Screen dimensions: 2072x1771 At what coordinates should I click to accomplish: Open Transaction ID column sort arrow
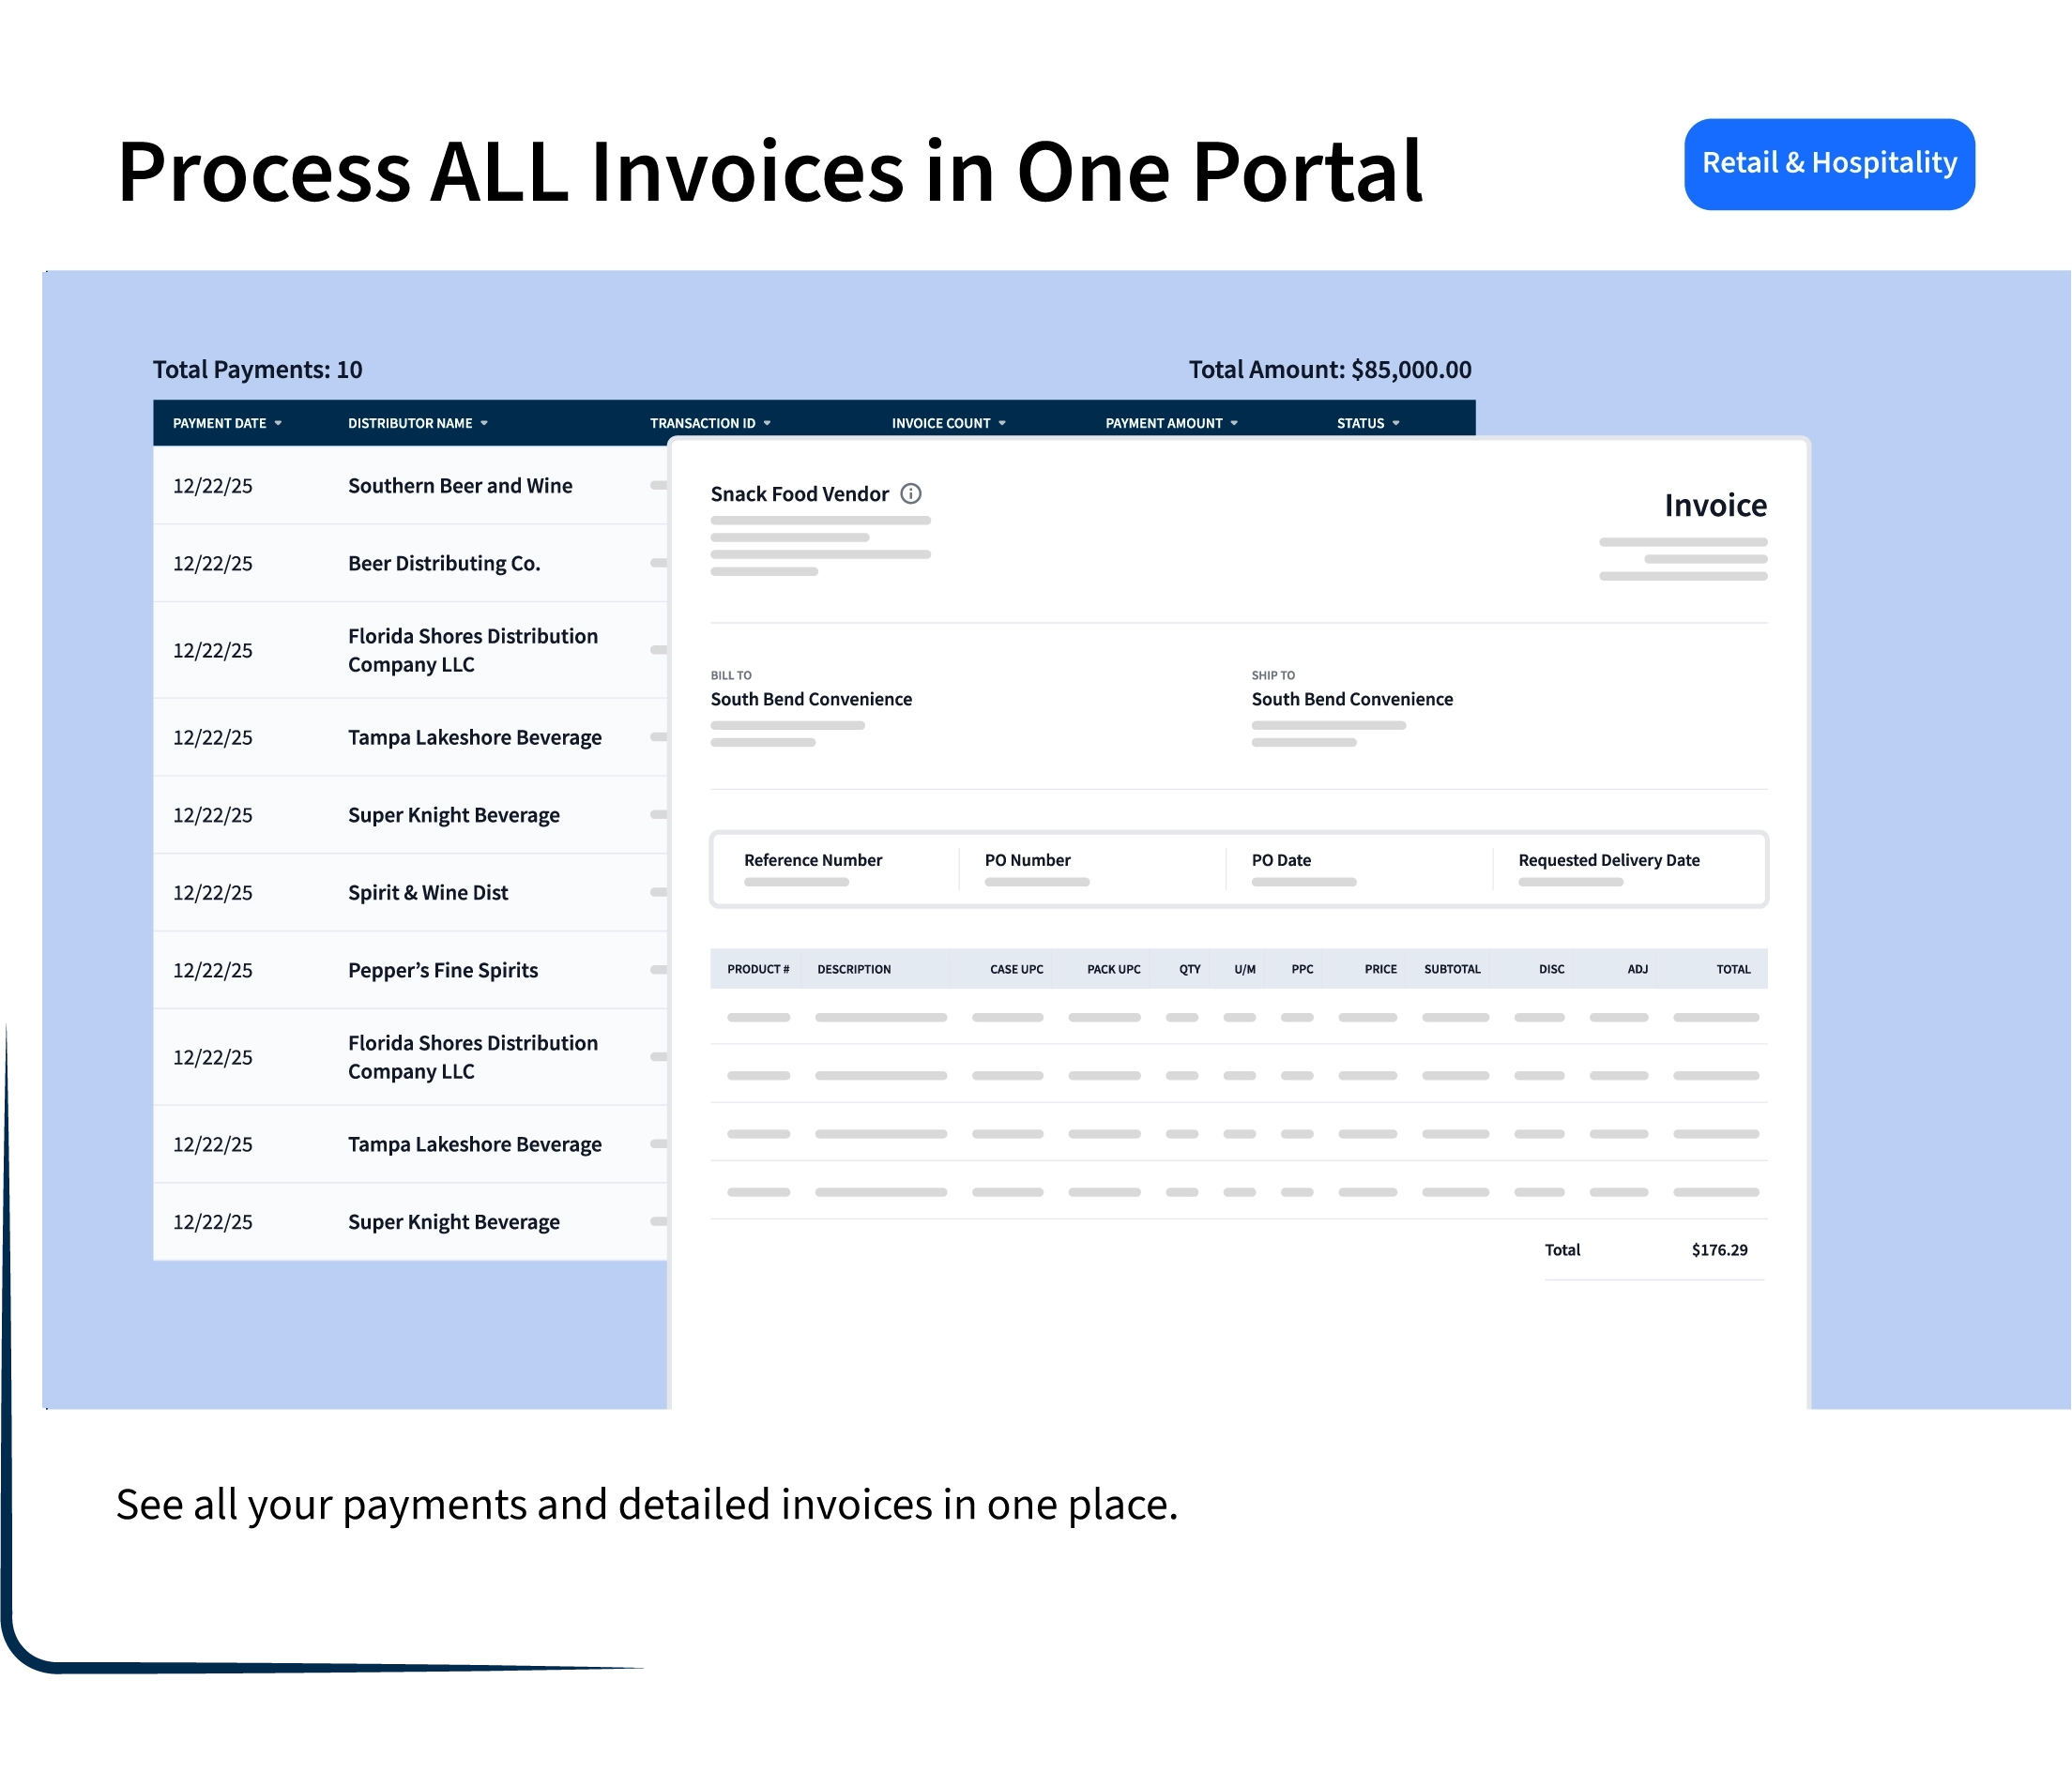coord(767,424)
